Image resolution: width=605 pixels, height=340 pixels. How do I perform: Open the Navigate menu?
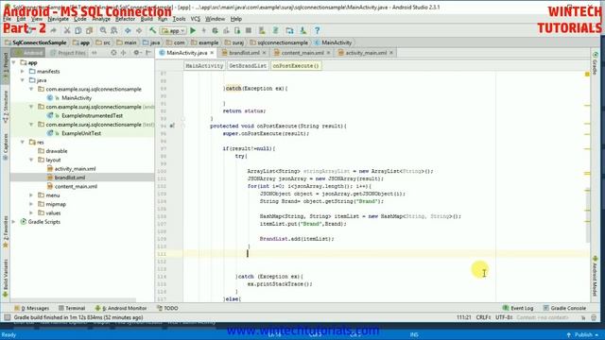point(58,19)
